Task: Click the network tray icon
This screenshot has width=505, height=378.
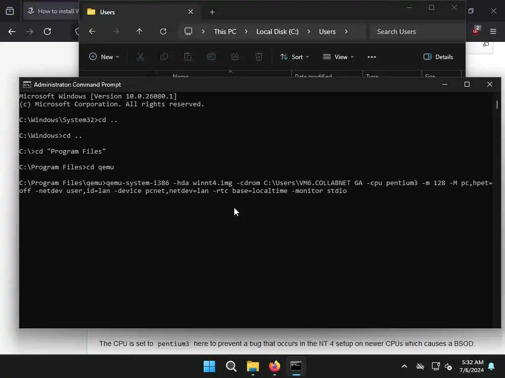Action: click(435, 366)
